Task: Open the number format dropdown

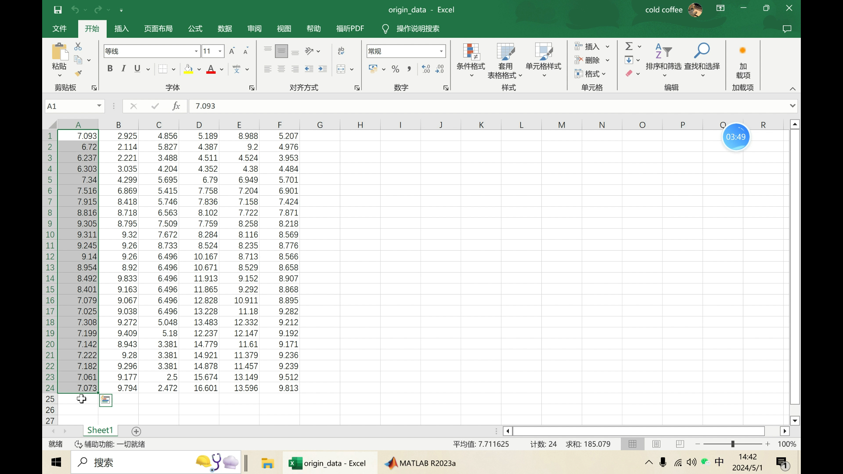Action: tap(441, 51)
